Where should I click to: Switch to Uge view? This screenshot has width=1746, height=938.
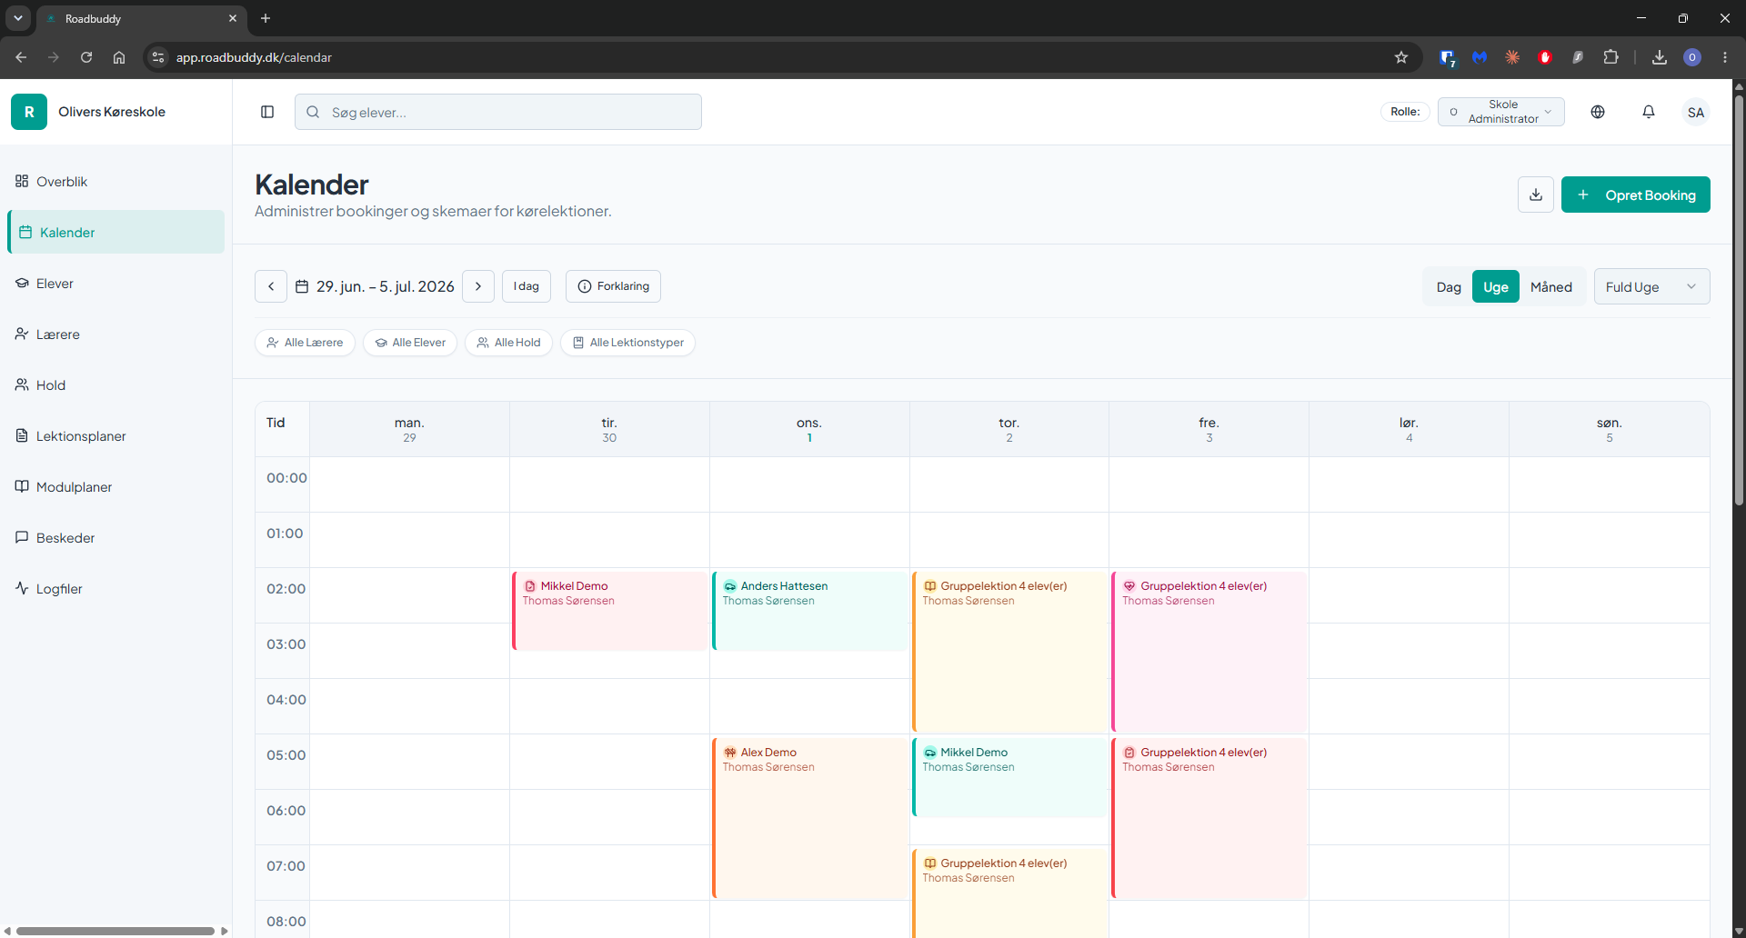1495,286
